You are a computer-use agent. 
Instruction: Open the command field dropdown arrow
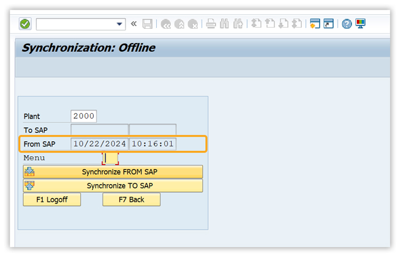coord(119,24)
